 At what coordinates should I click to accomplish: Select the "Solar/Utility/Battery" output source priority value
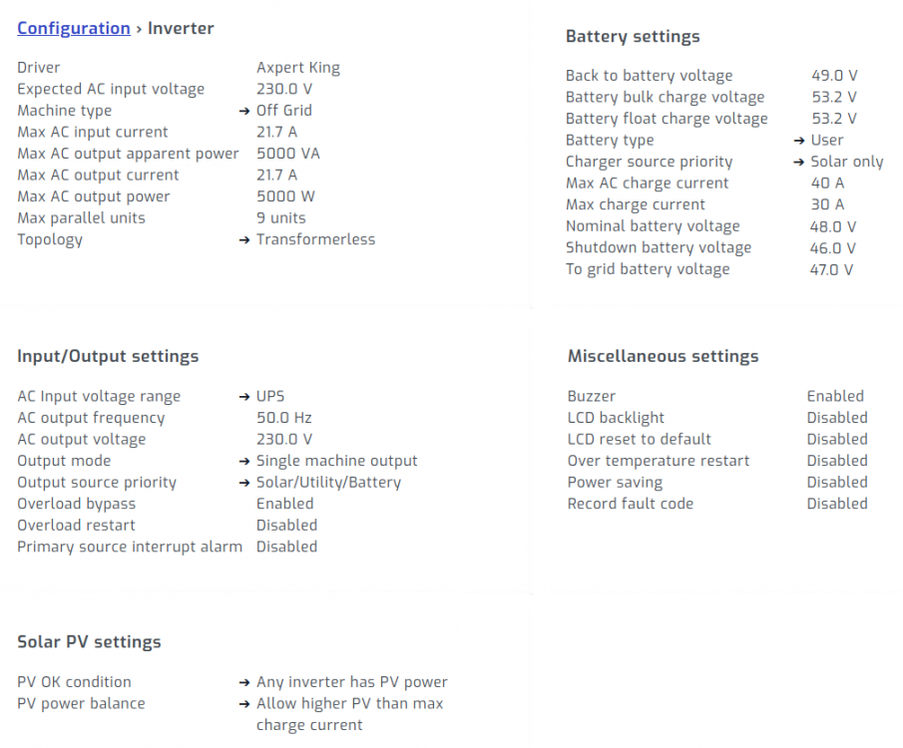pos(328,483)
